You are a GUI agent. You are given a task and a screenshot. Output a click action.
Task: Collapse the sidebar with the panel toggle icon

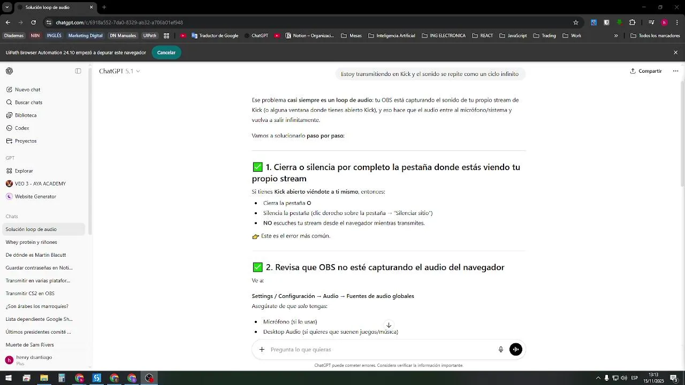(78, 71)
